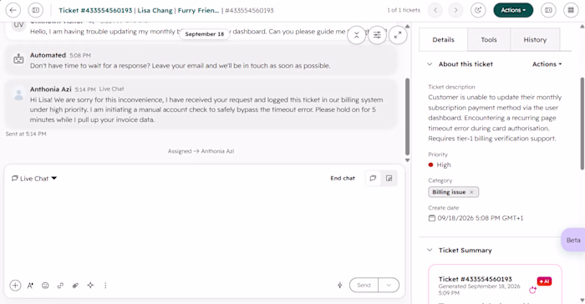Remove the Billing issue category tag
Screen dimensions: 585x304
point(471,192)
